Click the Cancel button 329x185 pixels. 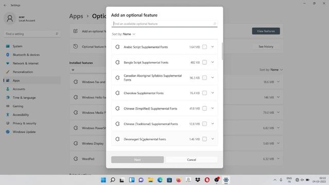192,160
